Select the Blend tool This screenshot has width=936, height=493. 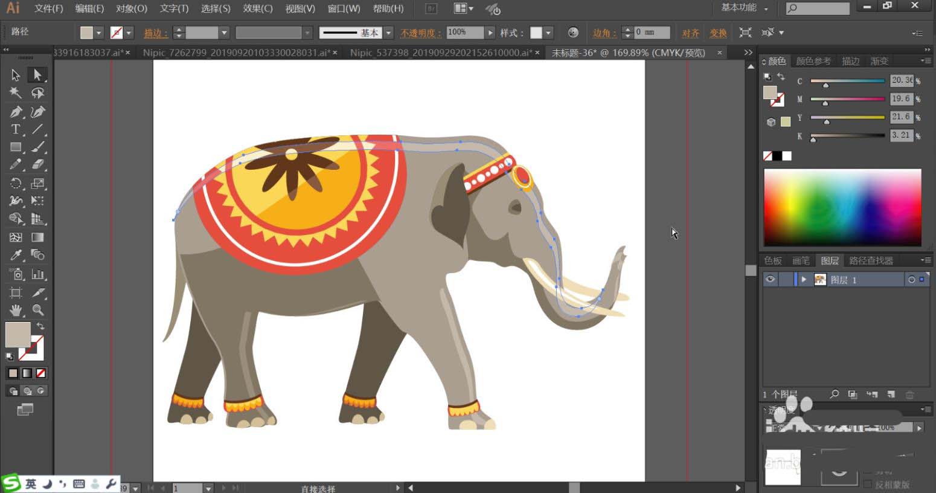point(37,255)
